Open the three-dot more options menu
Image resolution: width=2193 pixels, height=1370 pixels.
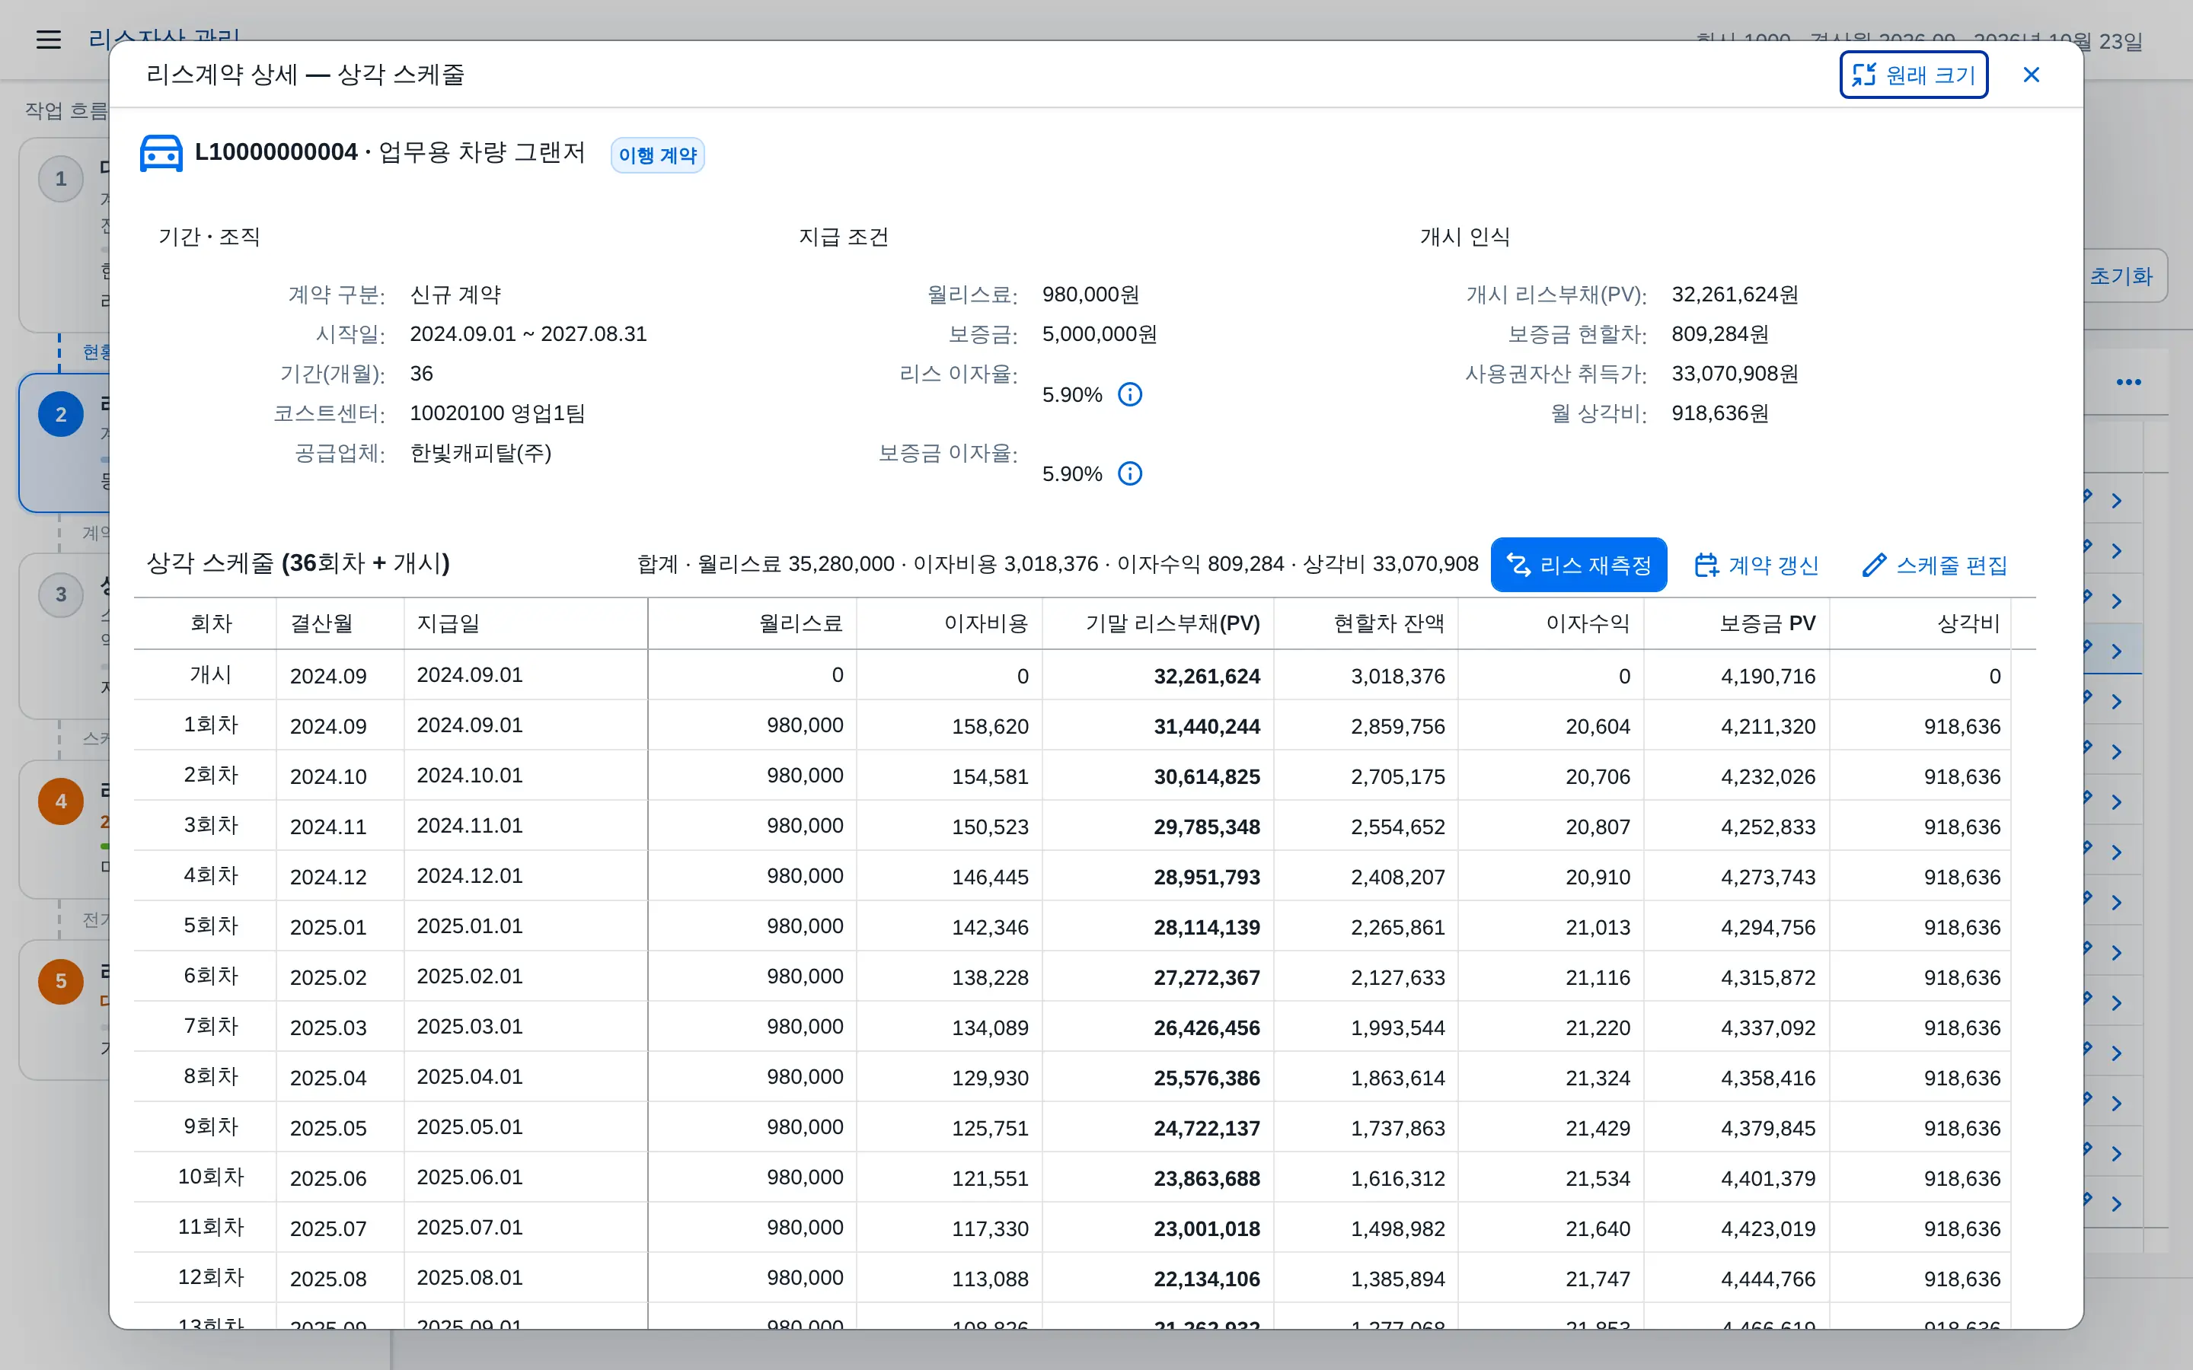click(x=2128, y=382)
